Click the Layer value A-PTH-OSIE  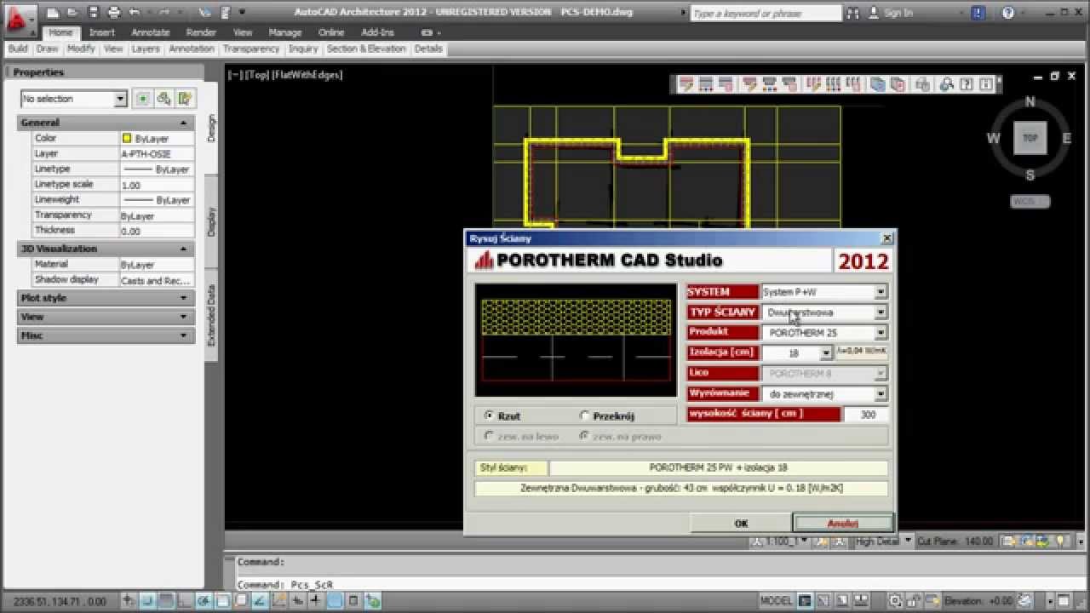point(157,154)
